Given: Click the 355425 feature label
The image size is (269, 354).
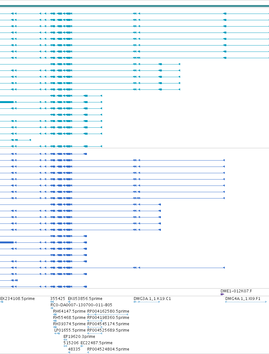Looking at the screenshot, I should pyautogui.click(x=58, y=299).
